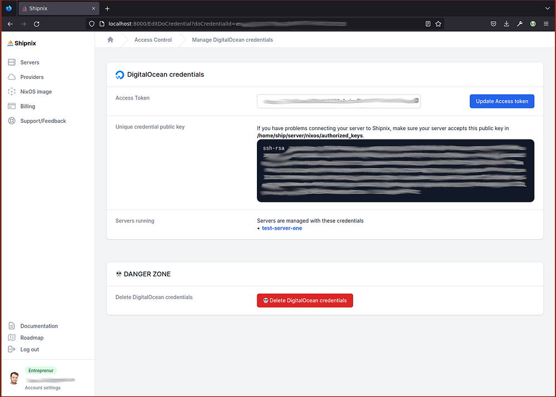Click the Log out arrow icon
Screen dimensions: 556x397
[x=12, y=349]
